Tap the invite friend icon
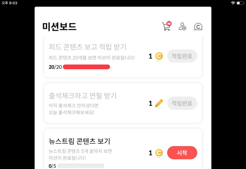Image resolution: width=246 pixels, height=169 pixels. (x=183, y=27)
